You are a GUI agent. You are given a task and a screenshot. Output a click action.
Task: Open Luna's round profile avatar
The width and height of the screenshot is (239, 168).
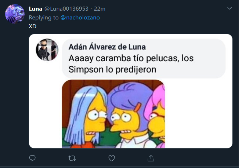tap(15, 14)
